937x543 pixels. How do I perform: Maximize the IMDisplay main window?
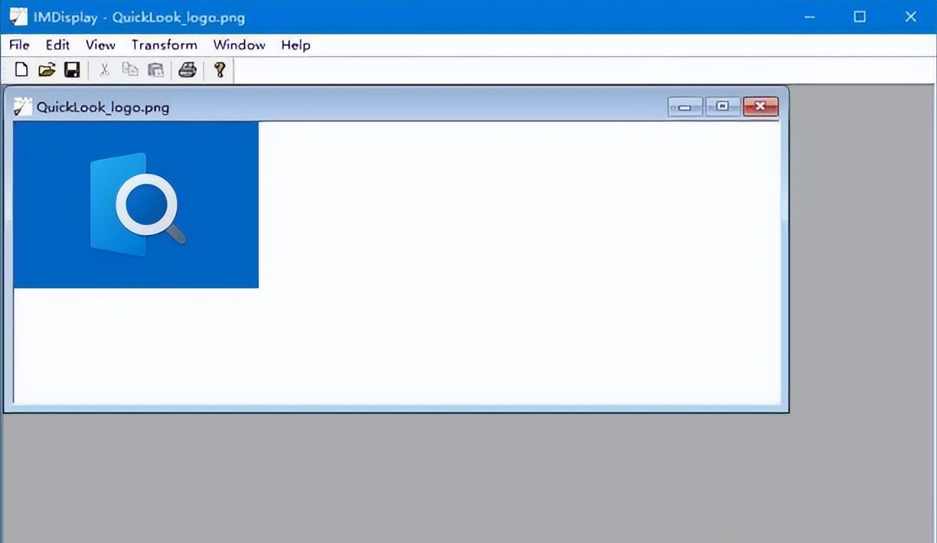click(x=860, y=17)
